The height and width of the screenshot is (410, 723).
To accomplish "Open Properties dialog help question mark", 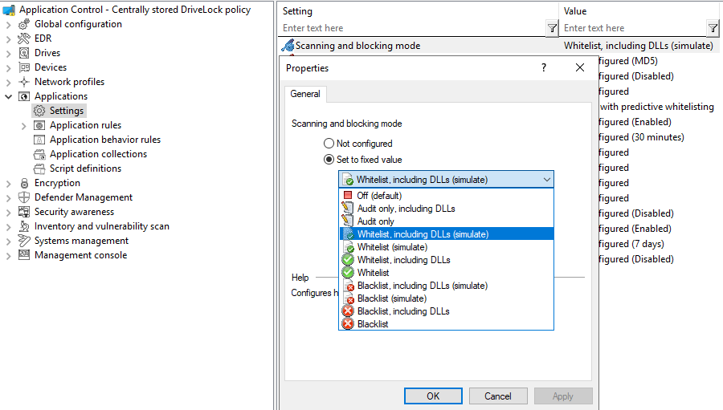I will pos(544,67).
